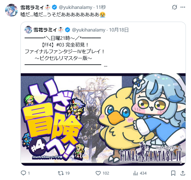Bookmark this post
The height and width of the screenshot is (180, 191).
173,173
